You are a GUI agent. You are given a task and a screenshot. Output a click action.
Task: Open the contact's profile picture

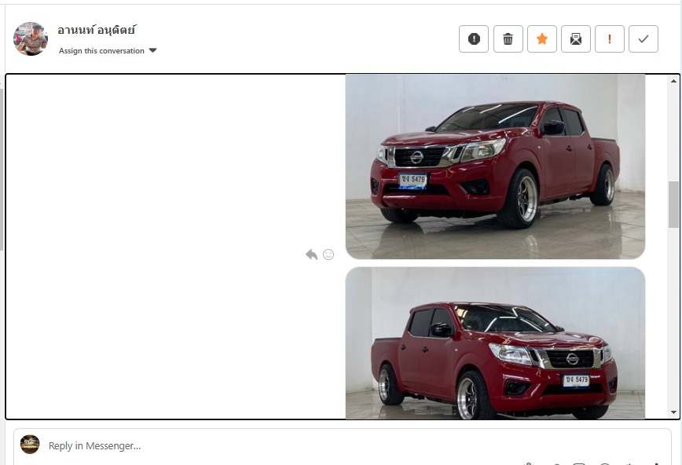click(x=31, y=38)
